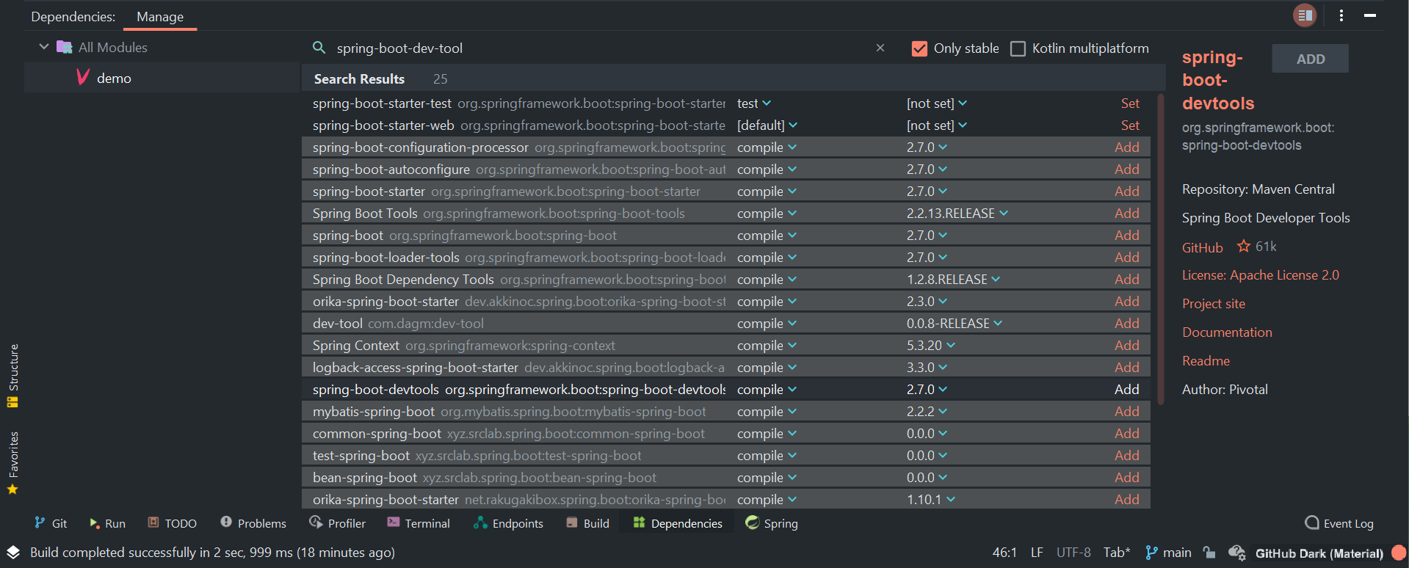Click the large ADD button
Viewport: 1409px width, 568px height.
1311,59
